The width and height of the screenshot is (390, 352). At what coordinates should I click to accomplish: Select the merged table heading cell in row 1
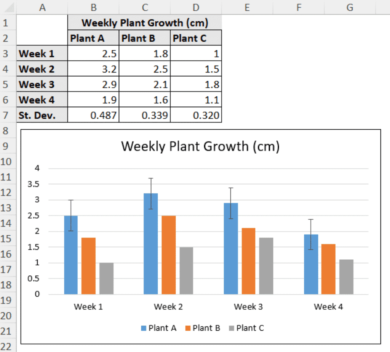tap(145, 23)
